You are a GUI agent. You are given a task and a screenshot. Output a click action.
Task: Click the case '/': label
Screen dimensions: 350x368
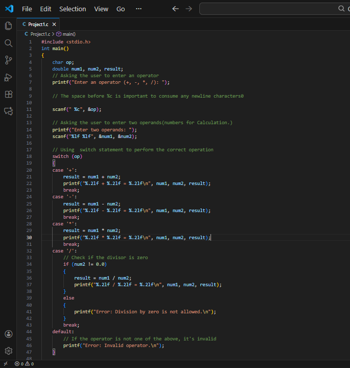(64, 251)
